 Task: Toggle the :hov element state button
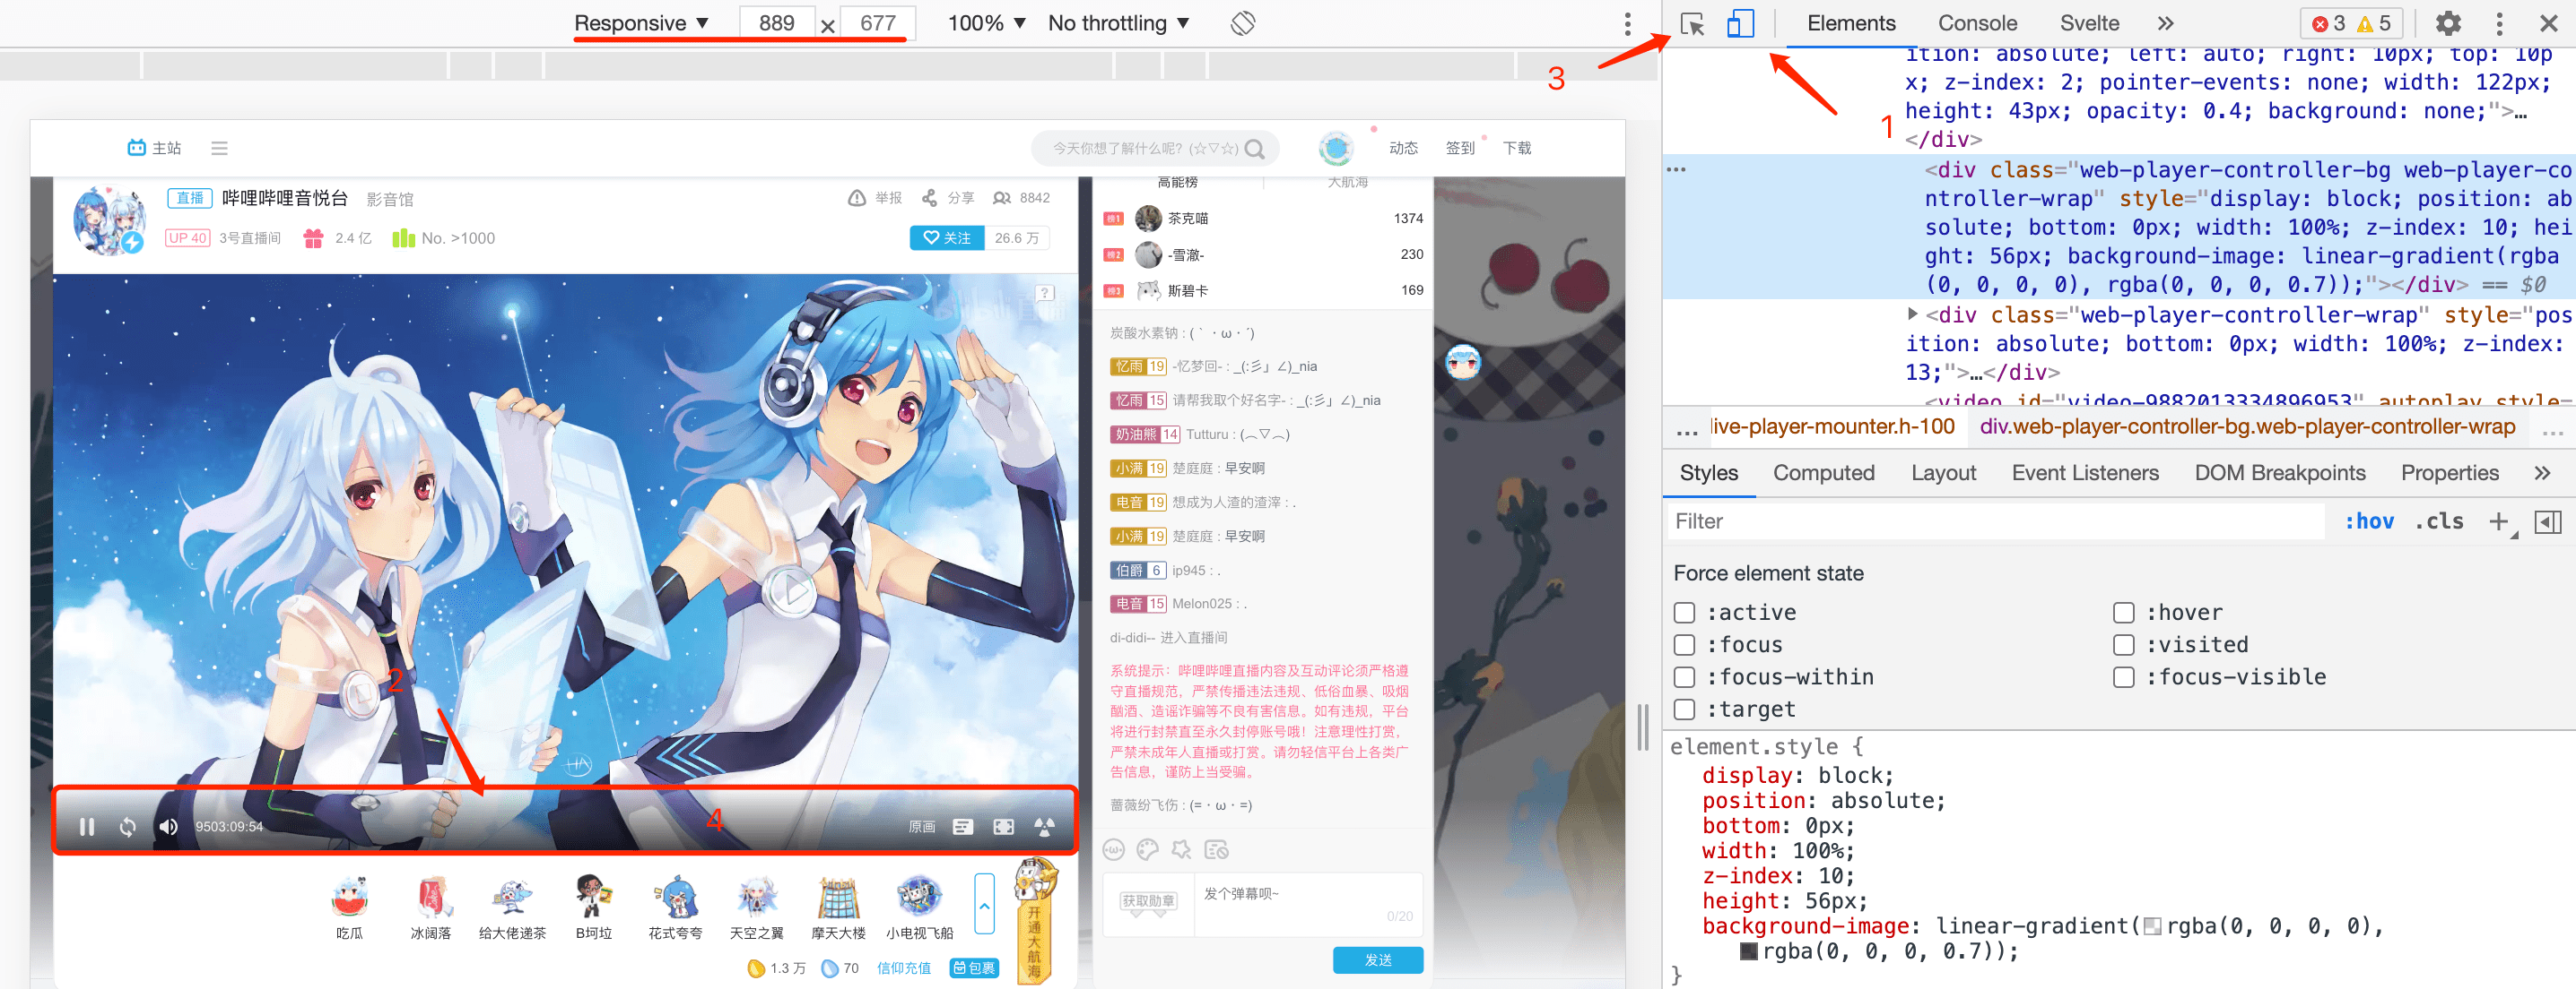pos(2369,521)
